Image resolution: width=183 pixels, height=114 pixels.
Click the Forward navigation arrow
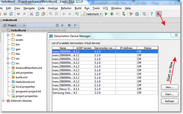pos(70,14)
